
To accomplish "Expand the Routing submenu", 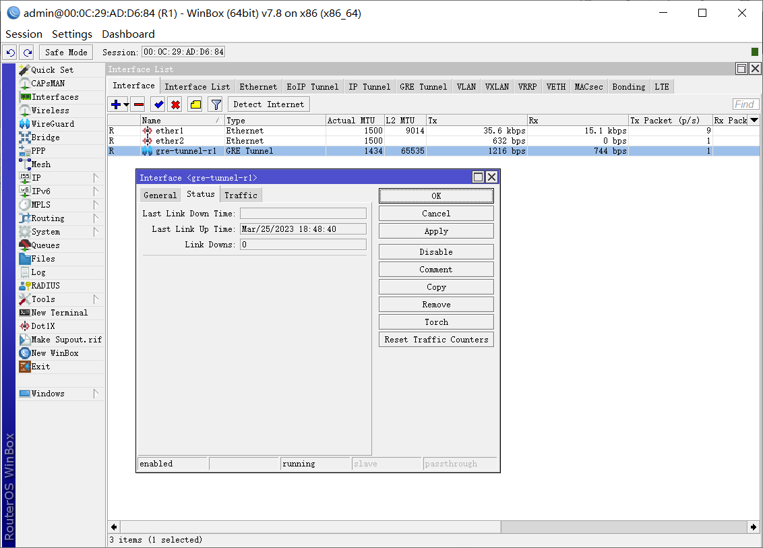I will coord(61,218).
